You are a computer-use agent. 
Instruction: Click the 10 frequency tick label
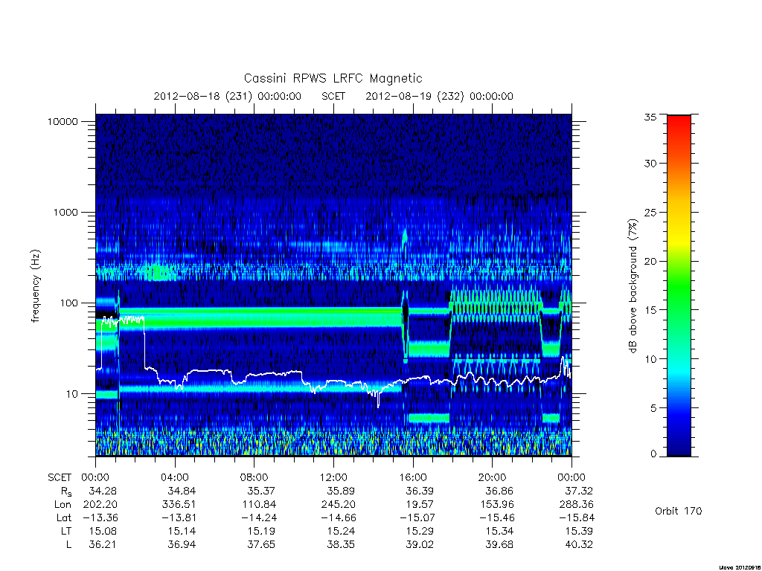tap(71, 394)
